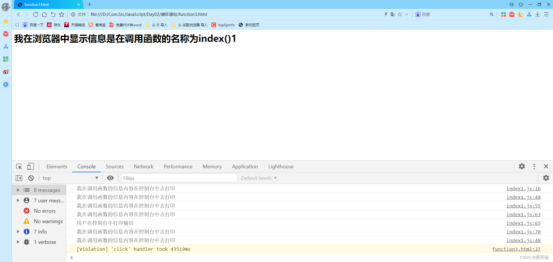Open the index1.js:63 source link
This screenshot has width=553, height=262.
click(x=523, y=214)
